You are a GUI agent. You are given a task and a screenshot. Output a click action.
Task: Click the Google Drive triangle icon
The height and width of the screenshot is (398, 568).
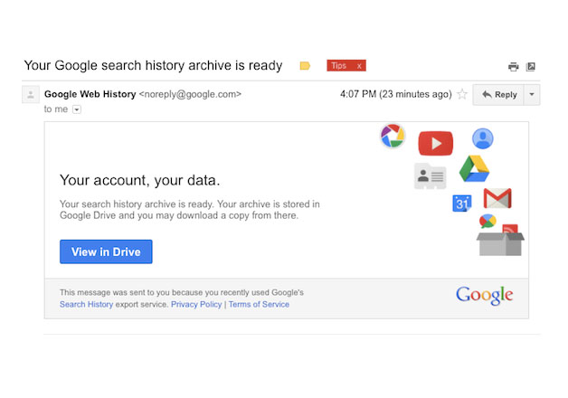point(474,169)
